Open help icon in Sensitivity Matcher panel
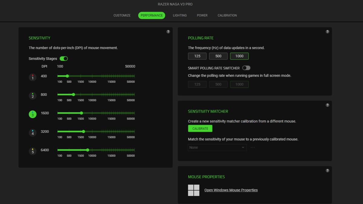Screen dimensions: 363x204 (x=327, y=105)
